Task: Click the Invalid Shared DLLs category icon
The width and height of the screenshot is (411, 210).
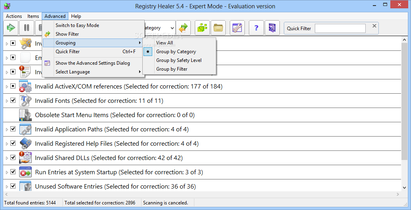Action: tap(25, 158)
